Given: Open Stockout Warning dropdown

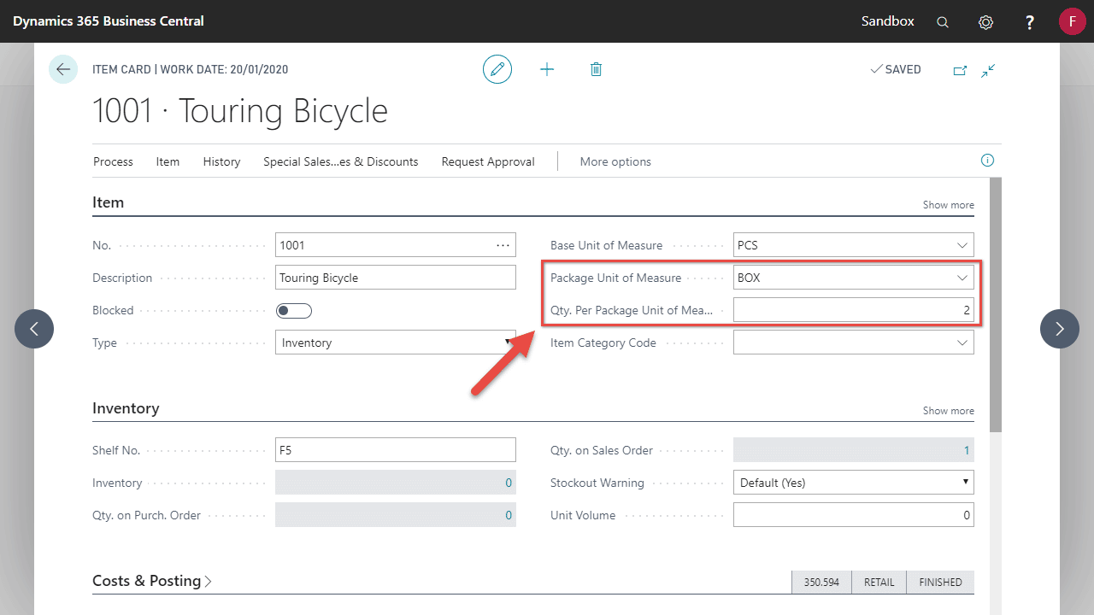Looking at the screenshot, I should click(854, 483).
